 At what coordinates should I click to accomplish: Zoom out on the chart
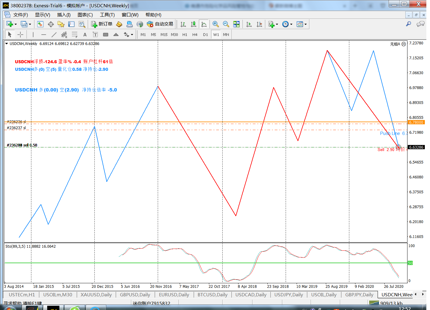pos(226,24)
